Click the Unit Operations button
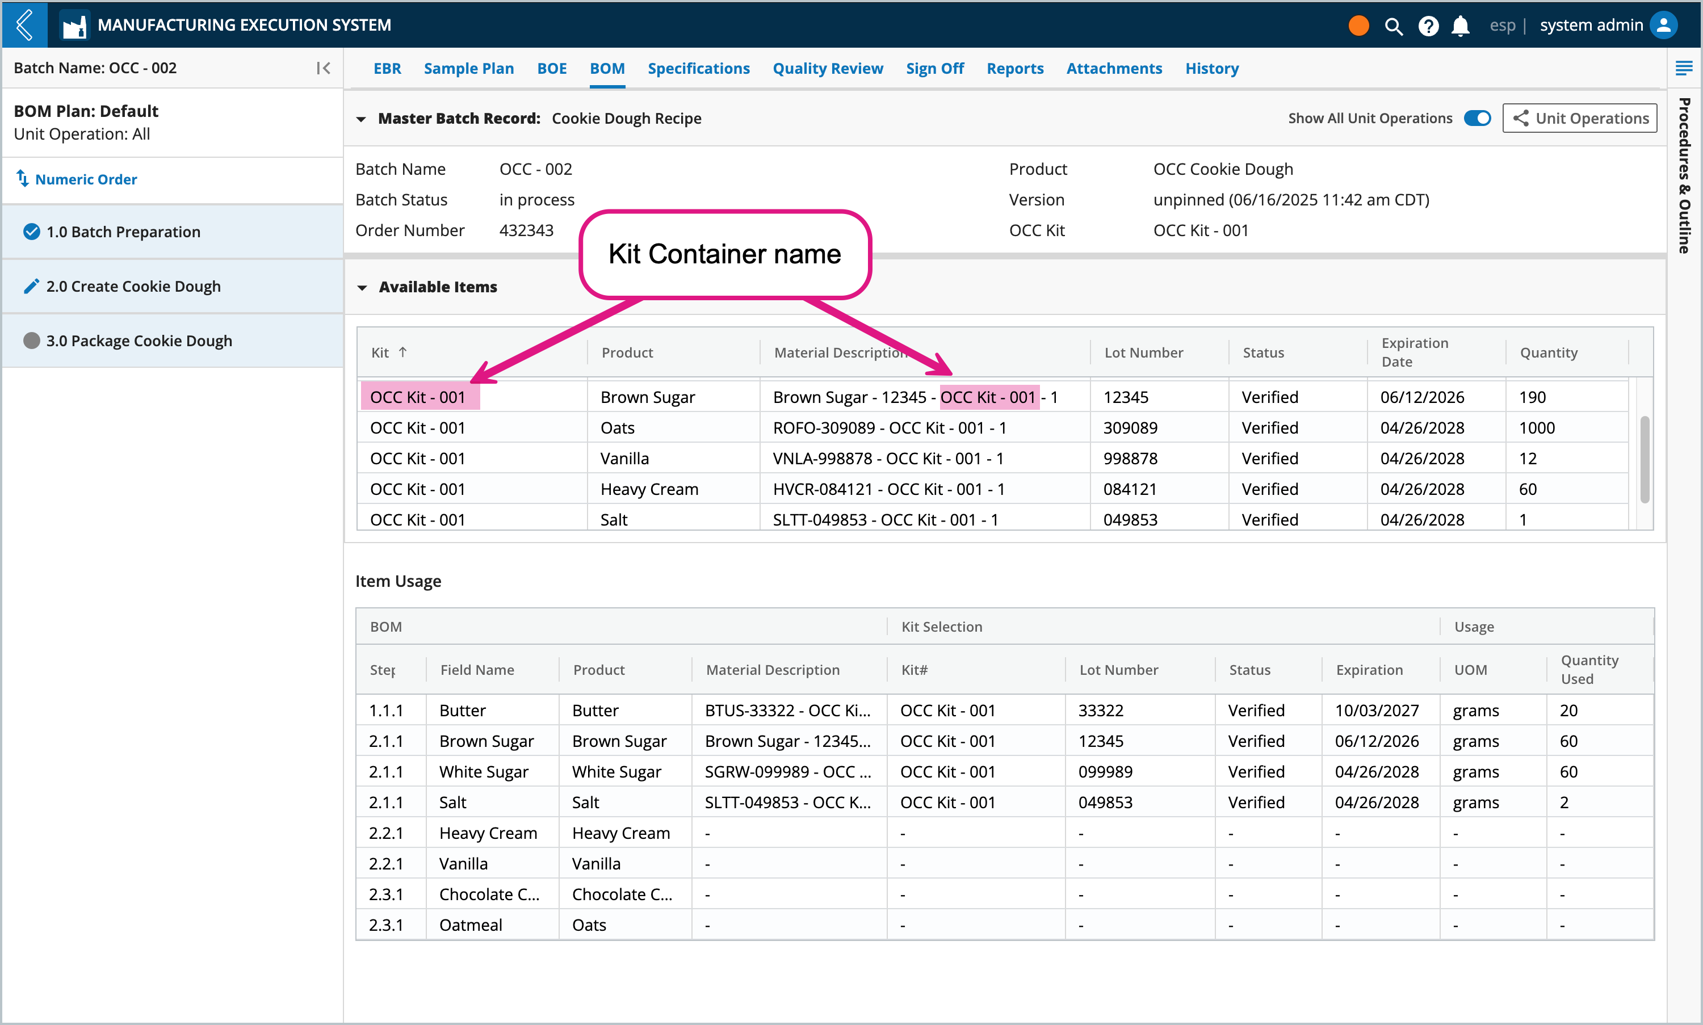 [1579, 118]
